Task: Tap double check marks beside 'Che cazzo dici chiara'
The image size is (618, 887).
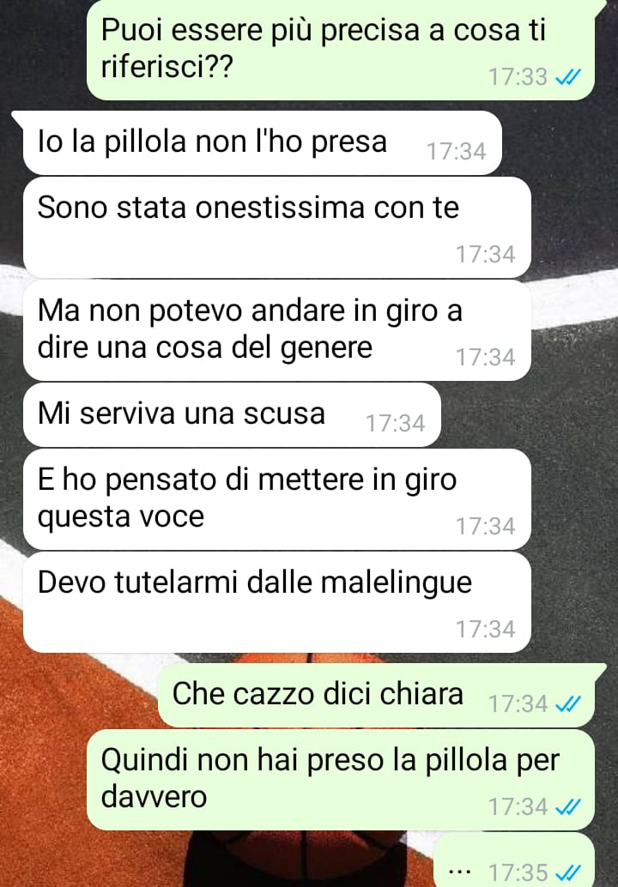Action: (567, 704)
